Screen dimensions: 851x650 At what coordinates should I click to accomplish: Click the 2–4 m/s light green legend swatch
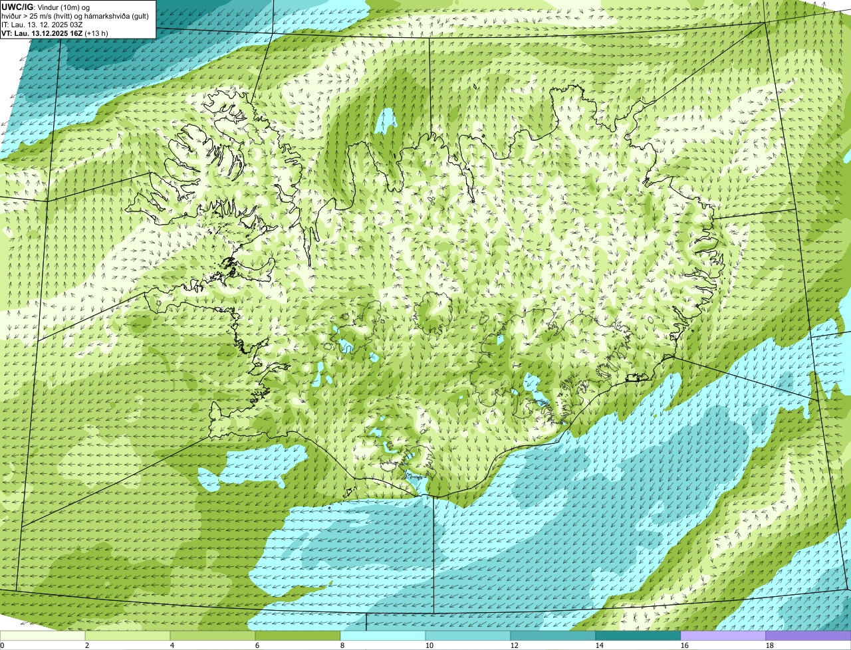pyautogui.click(x=128, y=636)
